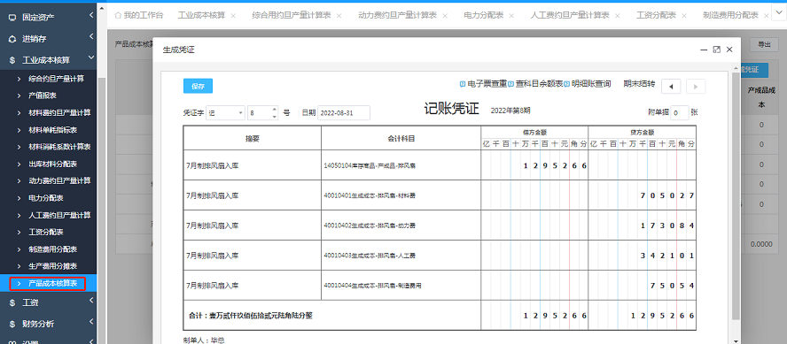This screenshot has width=787, height=344.
Task: Open the 凭证字 记 dropdown
Action: point(225,112)
